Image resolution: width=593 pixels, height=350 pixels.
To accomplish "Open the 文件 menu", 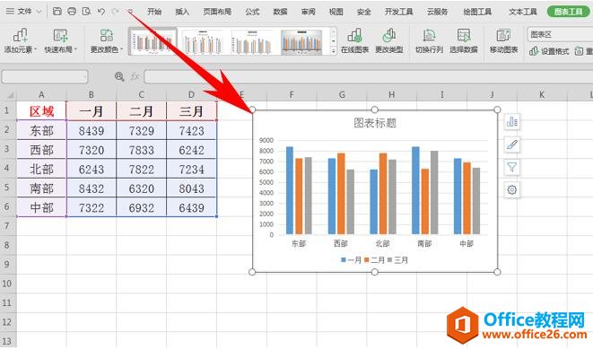I will (x=24, y=12).
